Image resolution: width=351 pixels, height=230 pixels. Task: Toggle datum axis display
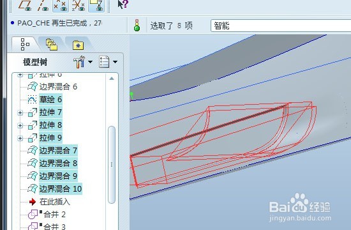[x=43, y=5]
